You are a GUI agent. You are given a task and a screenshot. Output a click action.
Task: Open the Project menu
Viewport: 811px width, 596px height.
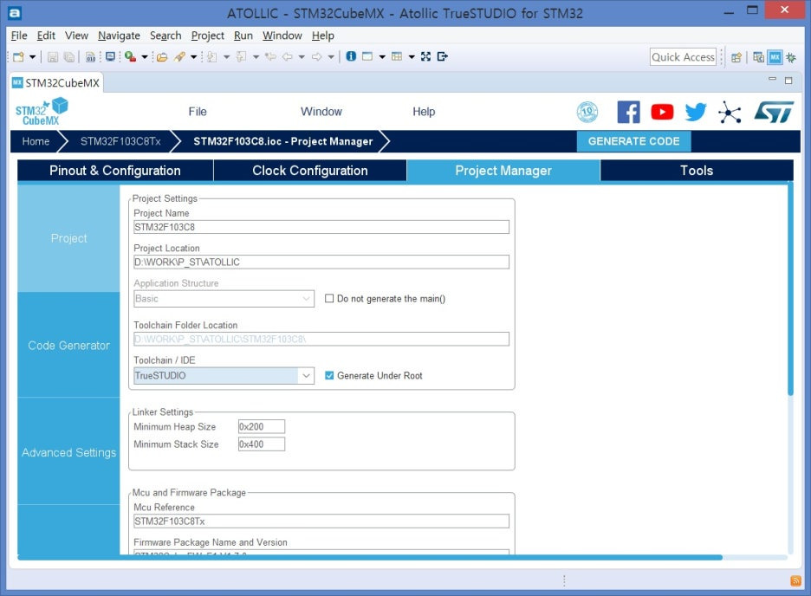tap(207, 36)
